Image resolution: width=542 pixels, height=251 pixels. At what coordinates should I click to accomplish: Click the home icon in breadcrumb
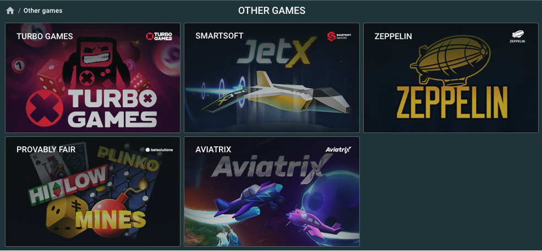(10, 10)
